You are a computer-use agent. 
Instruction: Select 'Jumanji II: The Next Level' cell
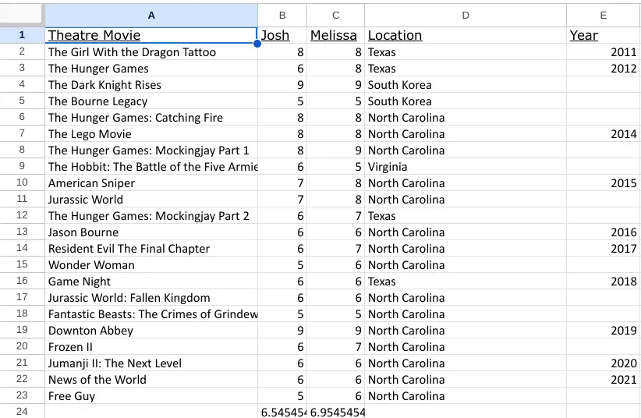tap(151, 363)
